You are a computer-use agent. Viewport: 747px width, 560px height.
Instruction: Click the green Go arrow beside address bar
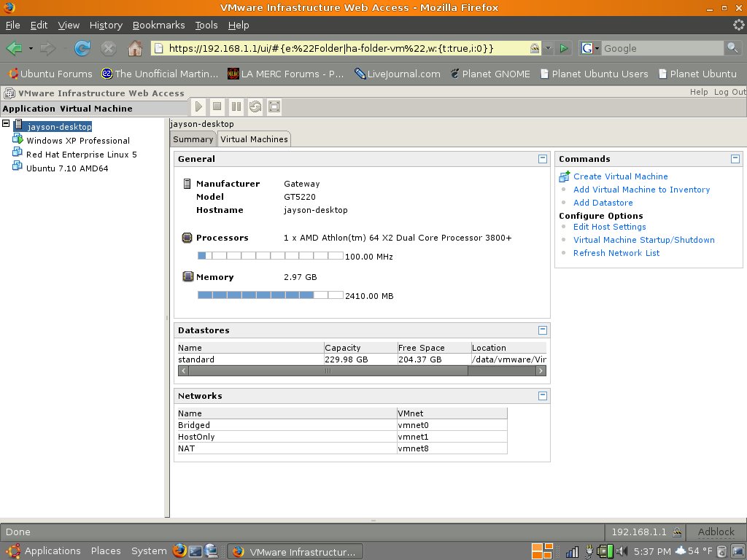[564, 48]
